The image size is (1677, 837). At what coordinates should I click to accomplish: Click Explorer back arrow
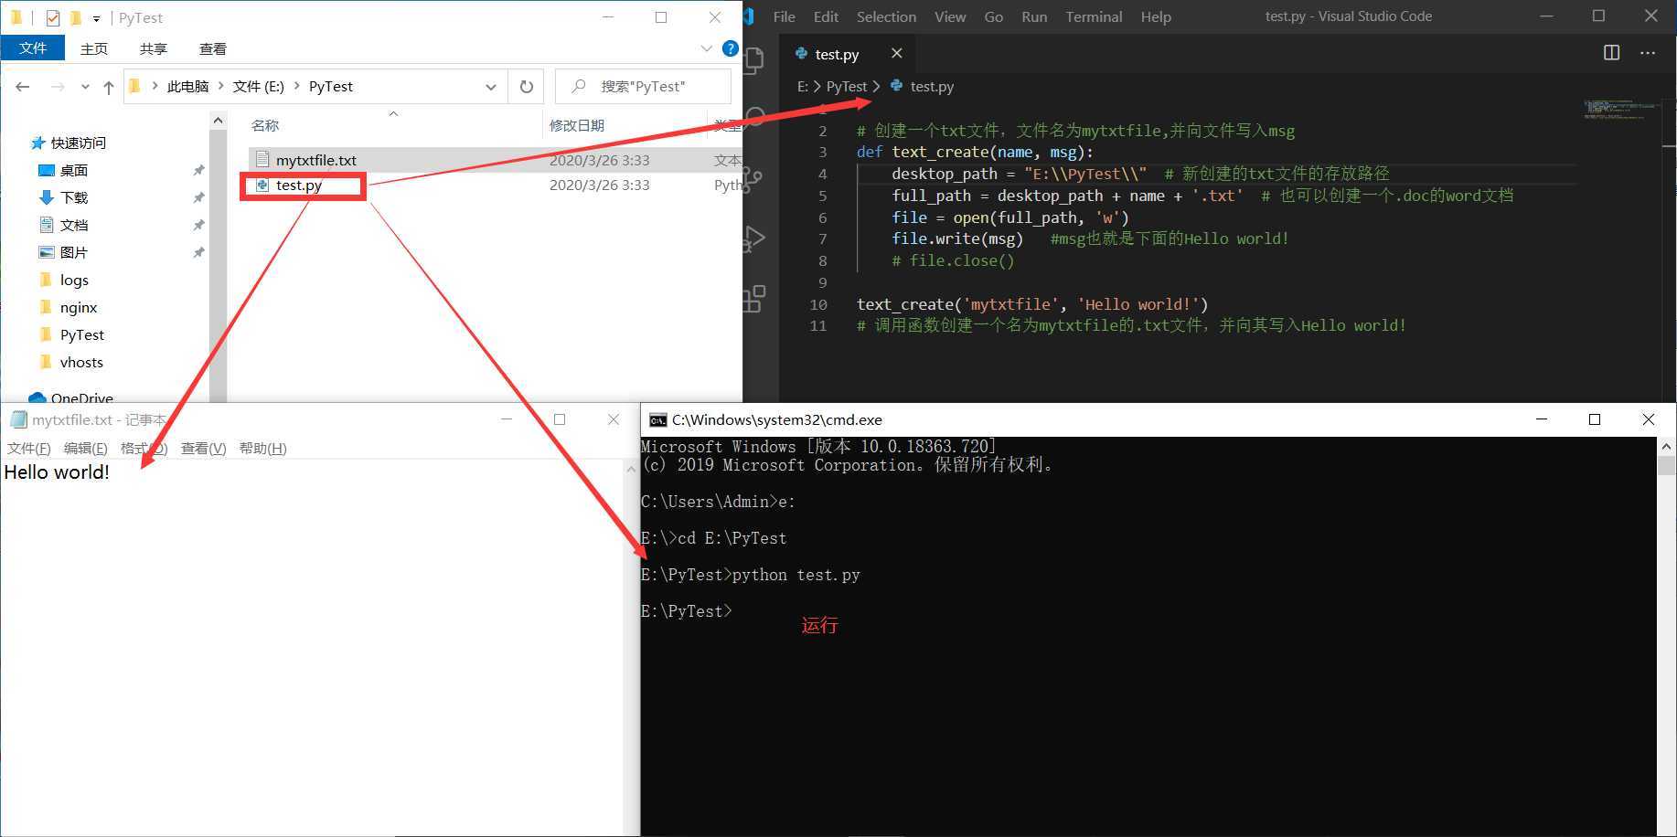23,87
